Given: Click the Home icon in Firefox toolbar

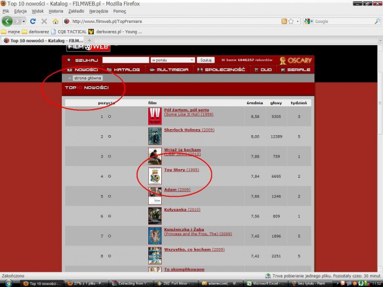Looking at the screenshot, I should (x=55, y=21).
